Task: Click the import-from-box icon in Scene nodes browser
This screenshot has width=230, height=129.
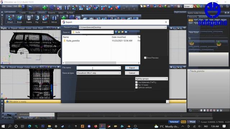Action: tap(192, 43)
